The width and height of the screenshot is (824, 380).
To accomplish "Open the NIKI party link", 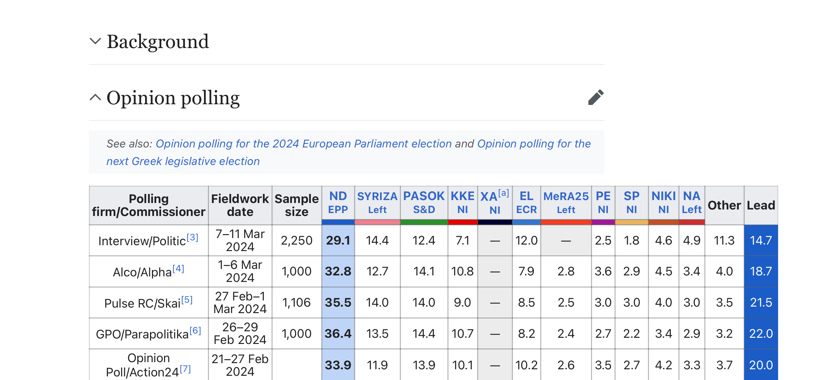I will pyautogui.click(x=664, y=196).
